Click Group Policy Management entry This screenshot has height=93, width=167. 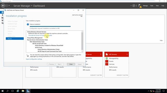coord(35,38)
